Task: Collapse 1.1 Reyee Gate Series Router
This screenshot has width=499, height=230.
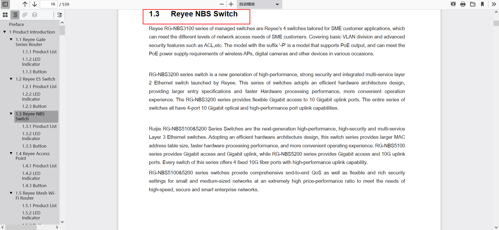Action: 11,40
